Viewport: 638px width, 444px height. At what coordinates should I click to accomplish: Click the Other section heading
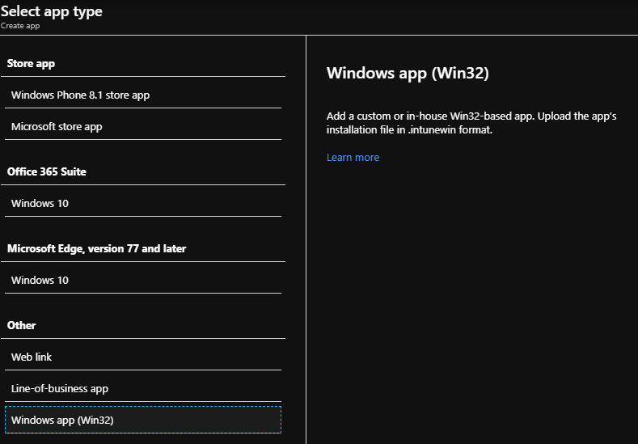[22, 326]
